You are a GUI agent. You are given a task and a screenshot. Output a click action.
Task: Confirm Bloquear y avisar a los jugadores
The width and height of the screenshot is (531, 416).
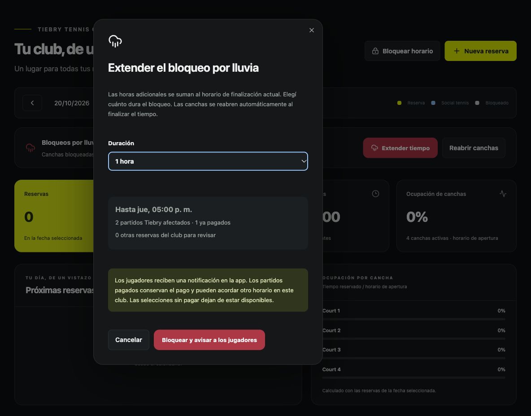pos(209,340)
